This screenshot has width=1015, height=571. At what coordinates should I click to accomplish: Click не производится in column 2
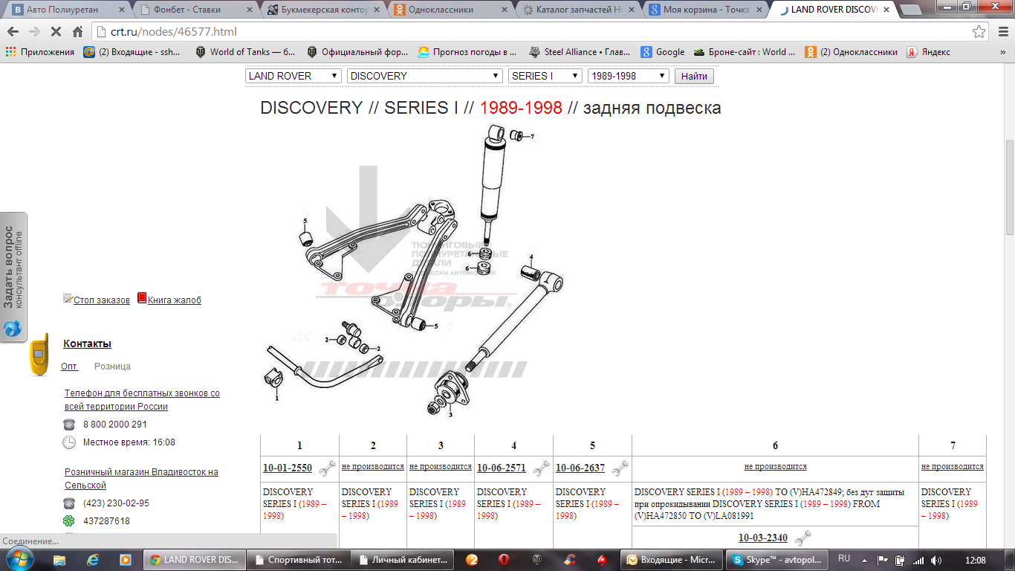(373, 467)
